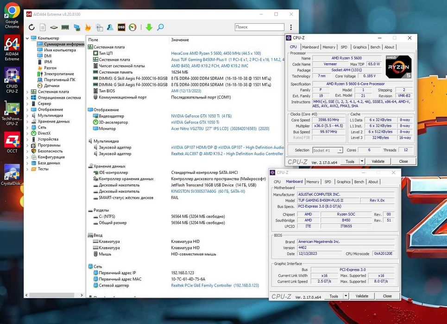Launch TechPowerUp GPU-Z desktop shortcut
447x324 pixels.
(x=12, y=113)
